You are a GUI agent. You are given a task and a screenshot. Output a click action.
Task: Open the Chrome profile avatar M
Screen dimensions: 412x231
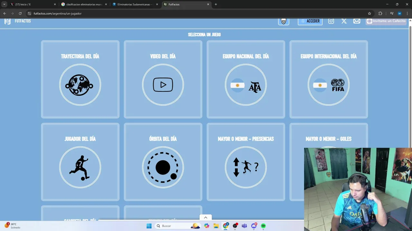point(399,13)
